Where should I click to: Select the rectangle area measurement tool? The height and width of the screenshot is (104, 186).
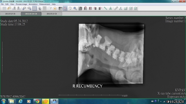126,8
